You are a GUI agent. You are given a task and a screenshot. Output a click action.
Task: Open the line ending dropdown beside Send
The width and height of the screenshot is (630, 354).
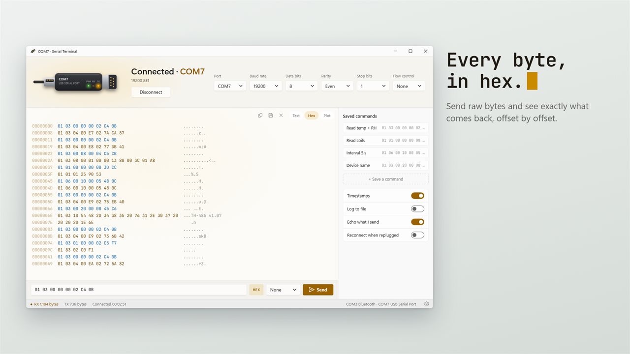click(283, 290)
